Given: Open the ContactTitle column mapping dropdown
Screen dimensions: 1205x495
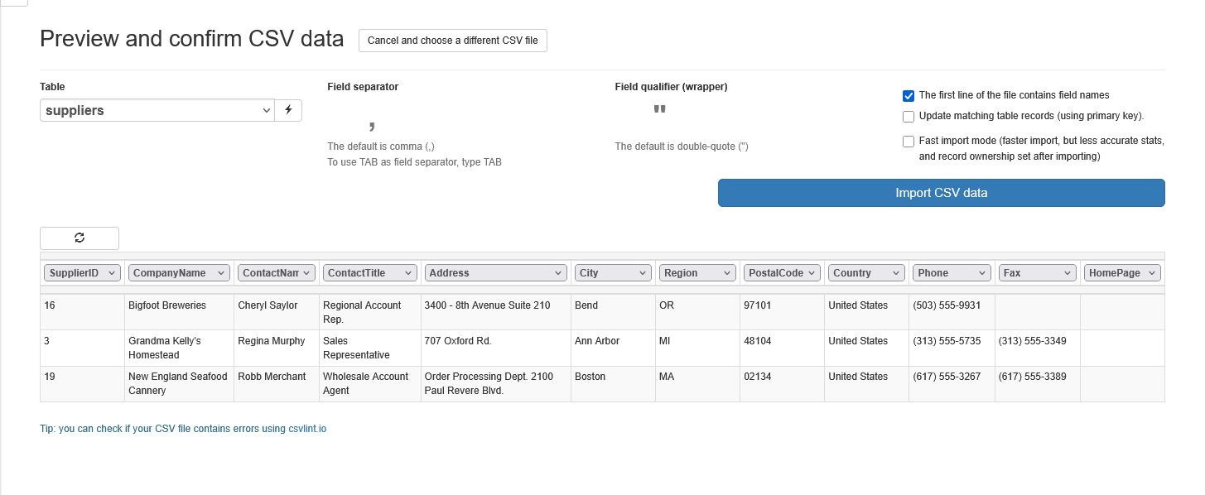Looking at the screenshot, I should (370, 273).
